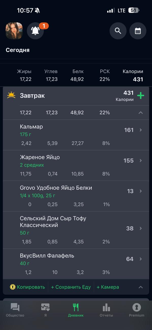Open the Отчеты reports tab
Image resolution: width=152 pixels, height=330 pixels.
point(106,310)
